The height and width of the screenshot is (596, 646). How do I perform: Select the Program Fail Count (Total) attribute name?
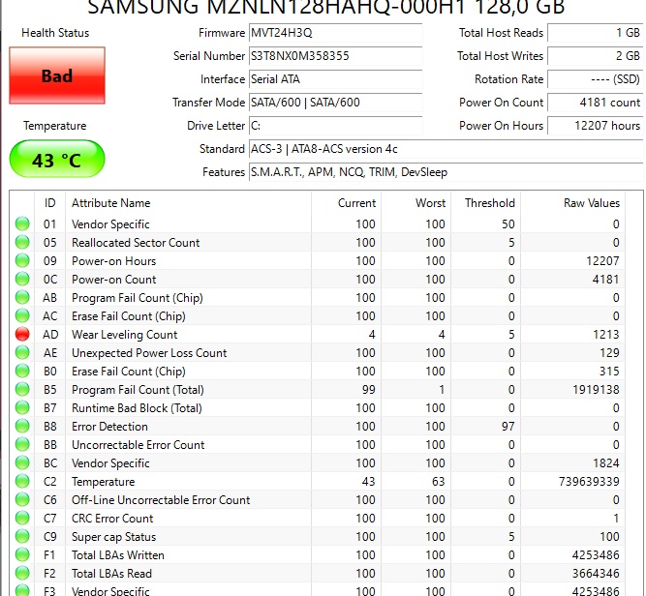[138, 390]
